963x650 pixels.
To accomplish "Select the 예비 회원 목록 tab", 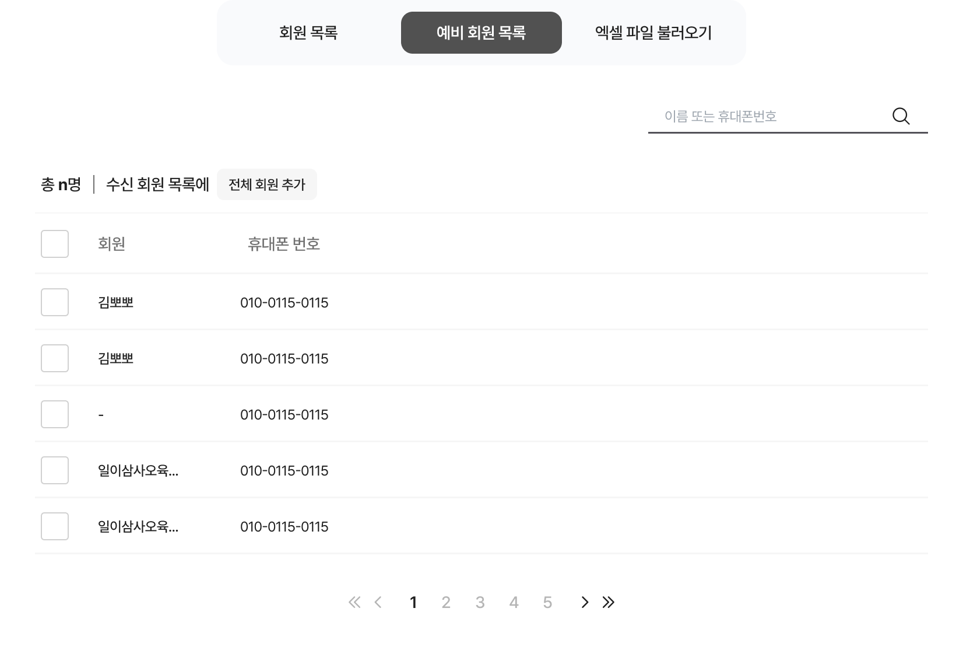I will [x=481, y=33].
